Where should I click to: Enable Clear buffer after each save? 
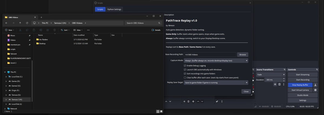coord(185,78)
